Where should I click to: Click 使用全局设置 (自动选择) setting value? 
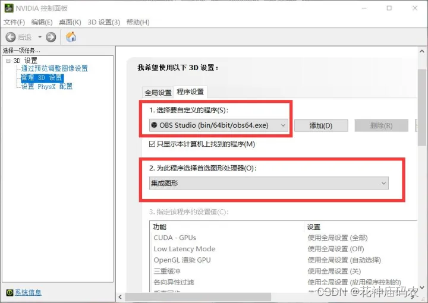click(344, 260)
